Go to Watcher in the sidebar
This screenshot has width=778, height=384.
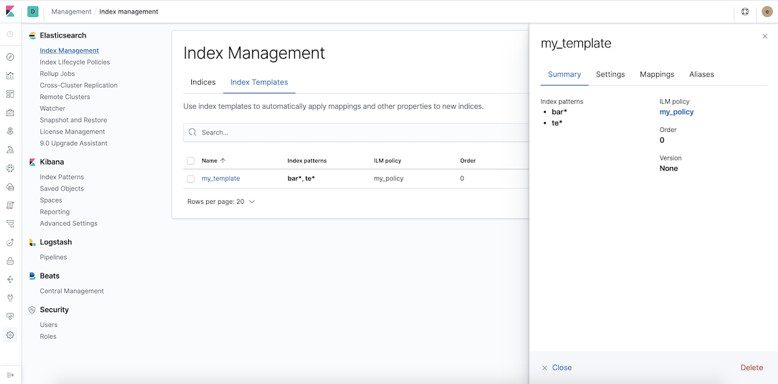(x=53, y=109)
